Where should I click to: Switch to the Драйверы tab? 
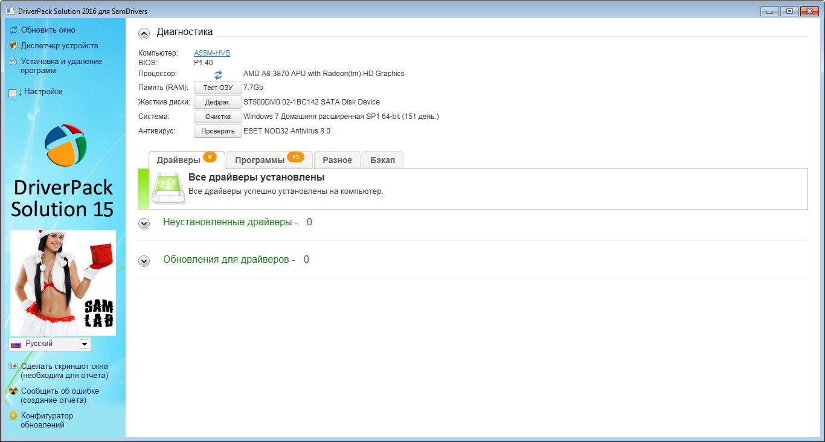point(187,160)
